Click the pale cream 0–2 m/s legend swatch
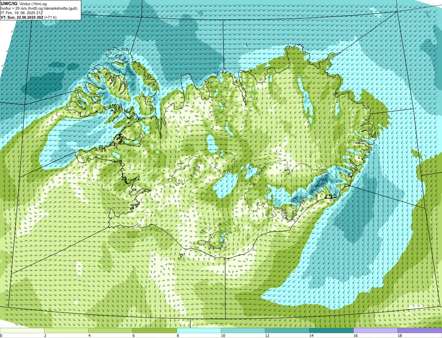 tap(22, 330)
